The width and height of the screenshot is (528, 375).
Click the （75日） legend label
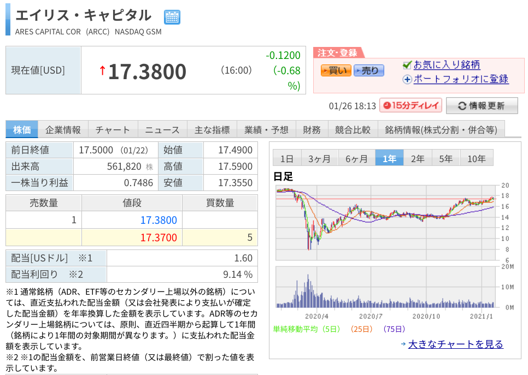click(x=394, y=329)
